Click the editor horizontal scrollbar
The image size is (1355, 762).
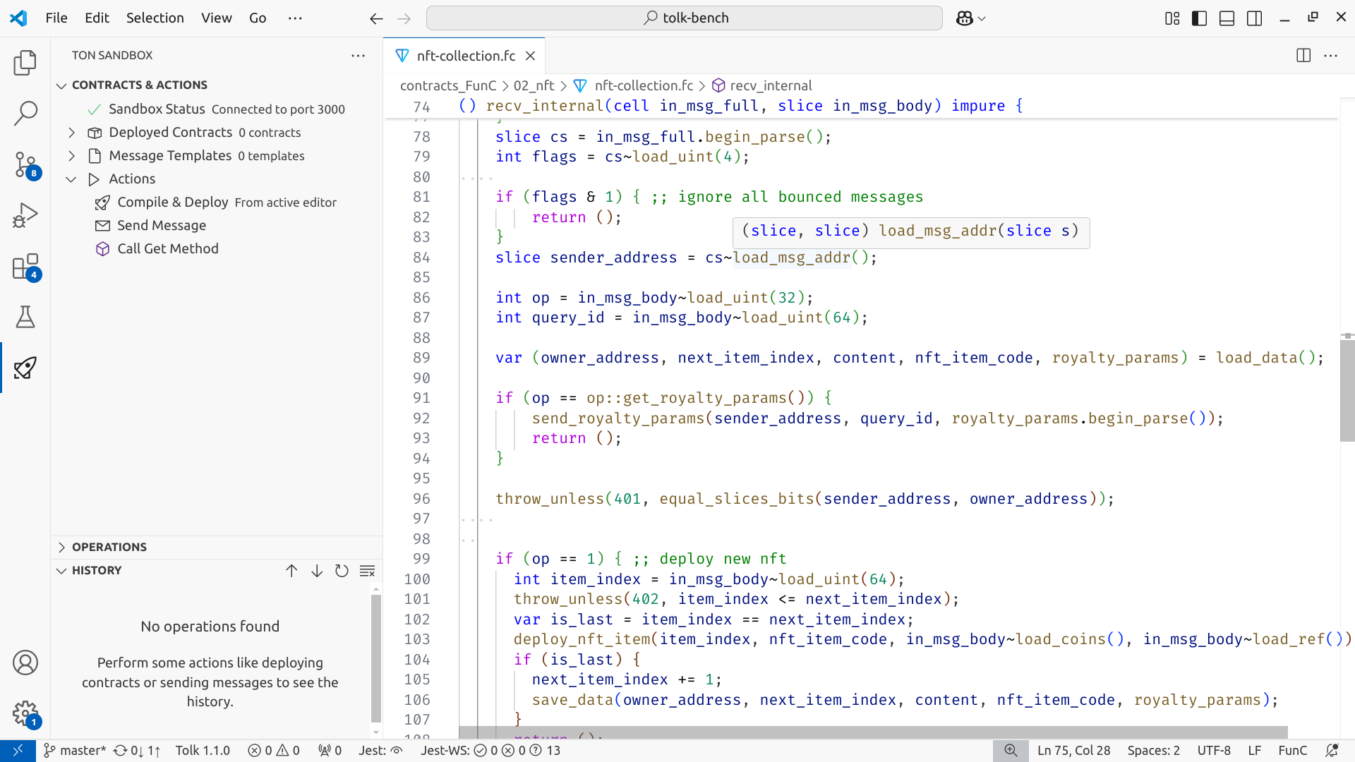point(874,732)
